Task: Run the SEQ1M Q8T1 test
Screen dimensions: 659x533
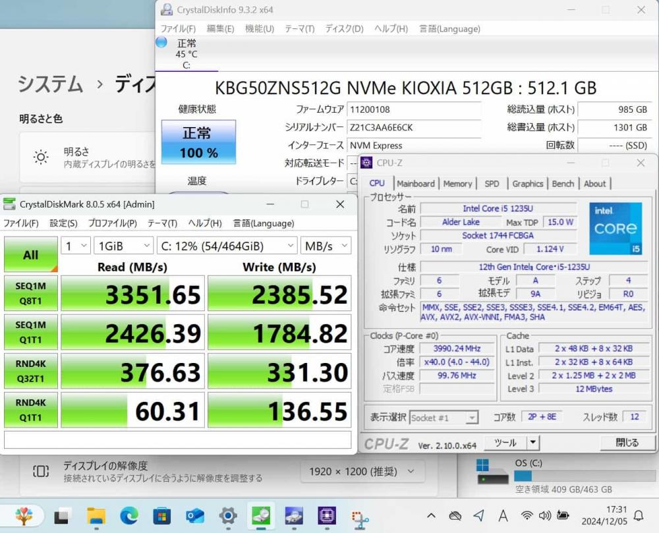Action: 31,293
